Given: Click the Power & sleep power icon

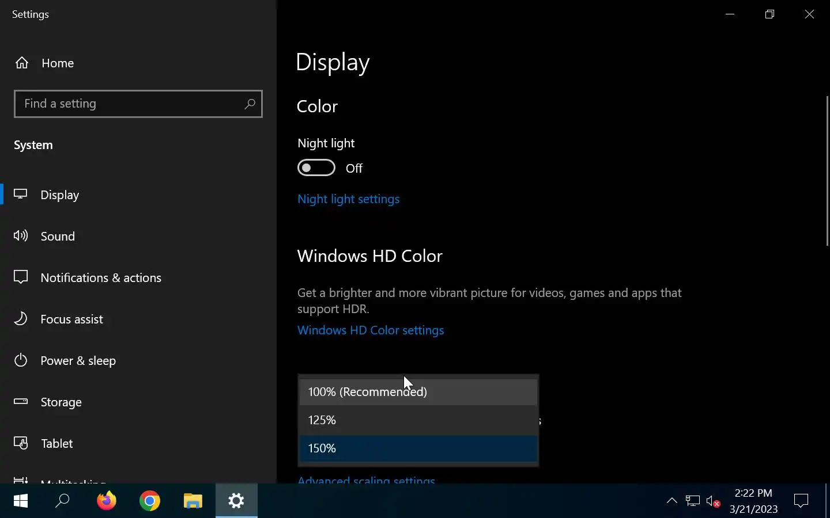Looking at the screenshot, I should 21,360.
